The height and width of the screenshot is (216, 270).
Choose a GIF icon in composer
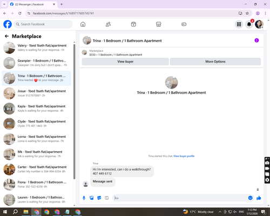[x=107, y=198]
